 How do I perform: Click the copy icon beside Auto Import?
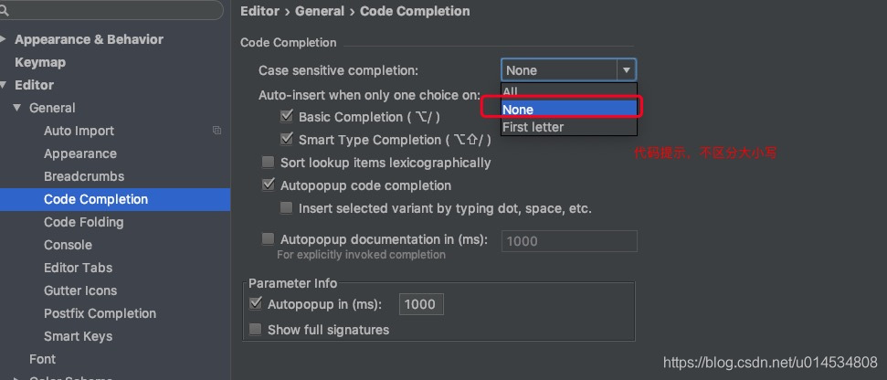pos(216,131)
